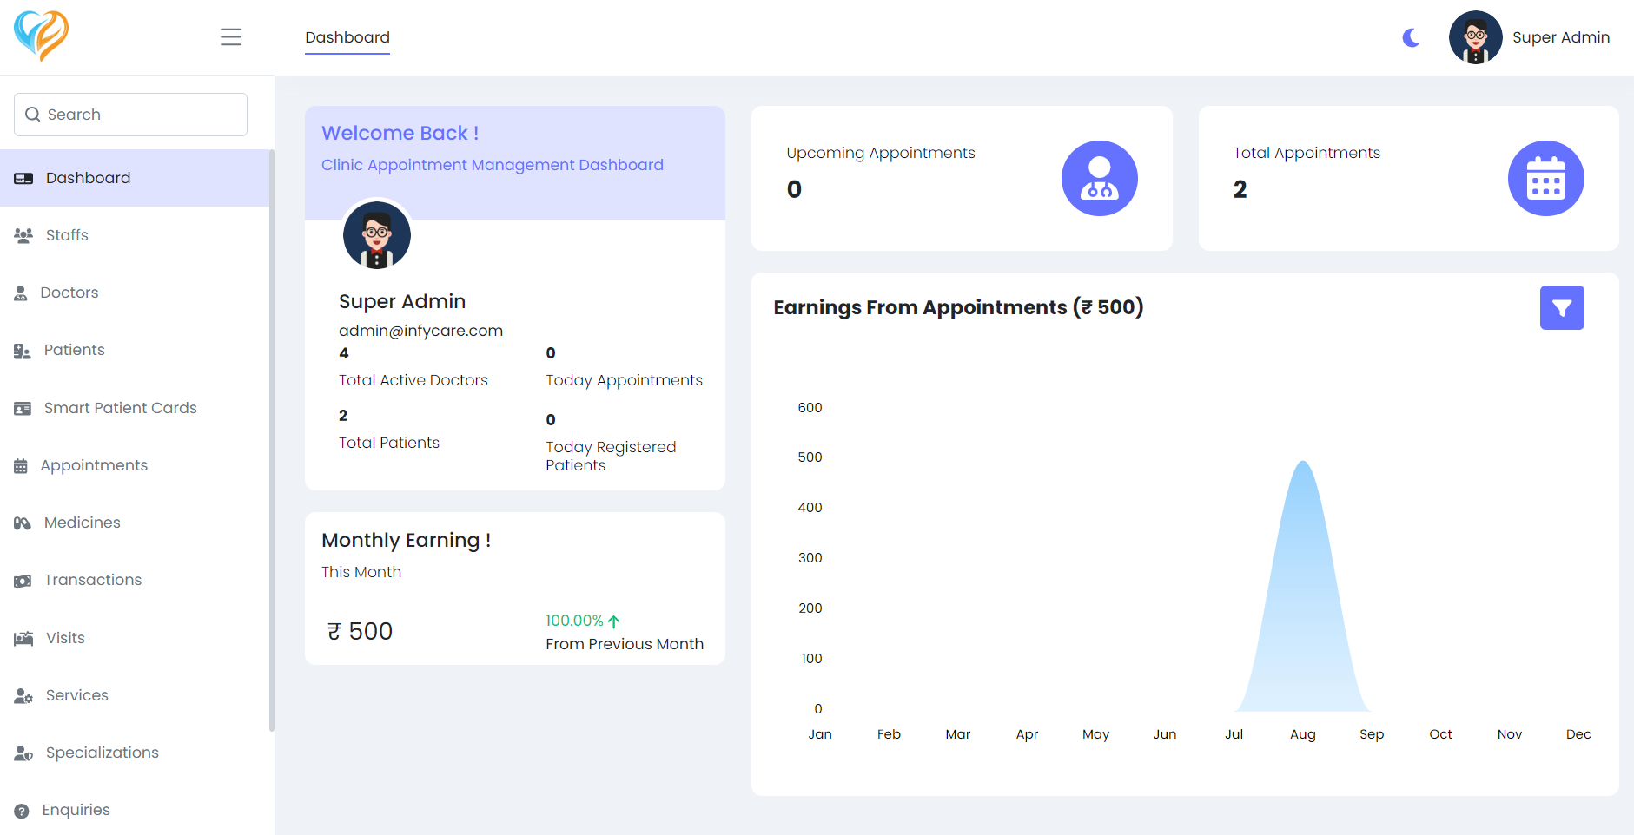Click the Total Appointments calendar icon
This screenshot has height=835, width=1634.
(1545, 179)
